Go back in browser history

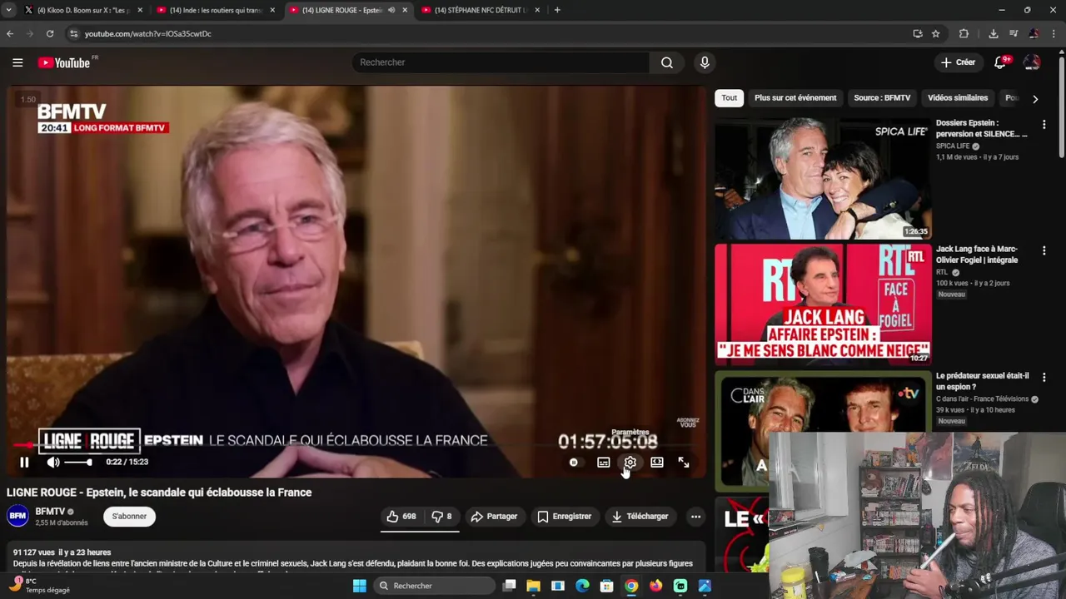tap(10, 33)
